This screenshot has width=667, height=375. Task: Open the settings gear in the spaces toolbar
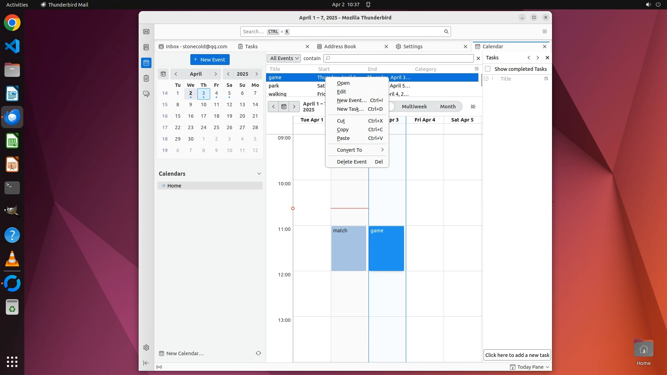pyautogui.click(x=146, y=348)
